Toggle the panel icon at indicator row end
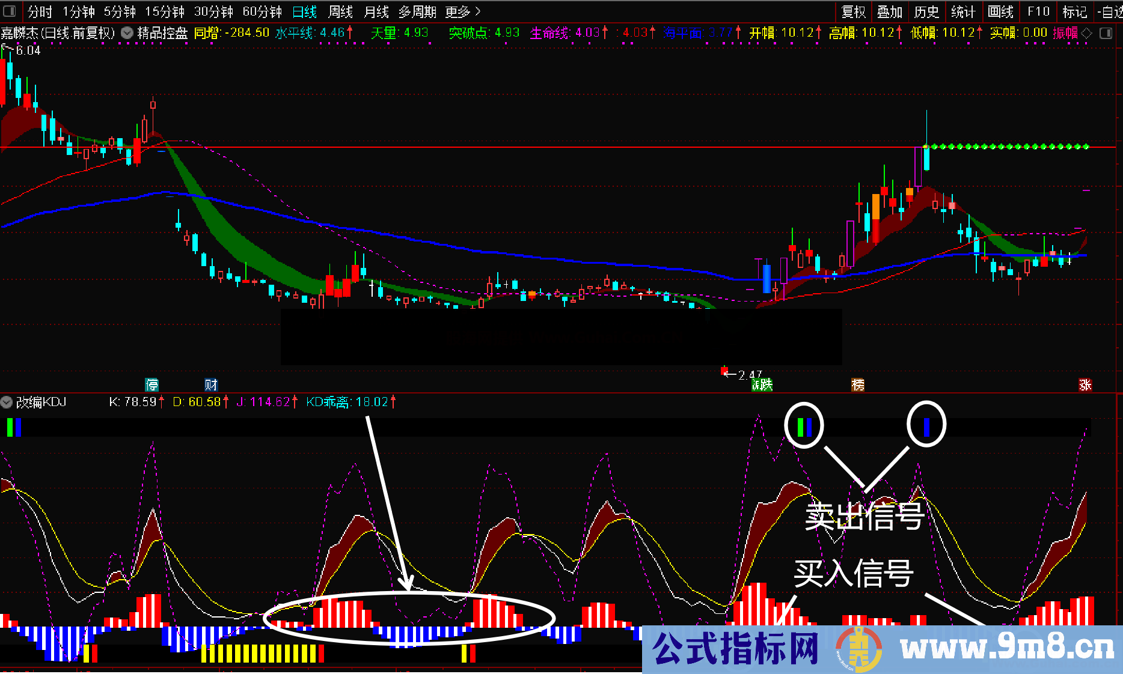Image resolution: width=1123 pixels, height=674 pixels. point(1106,34)
